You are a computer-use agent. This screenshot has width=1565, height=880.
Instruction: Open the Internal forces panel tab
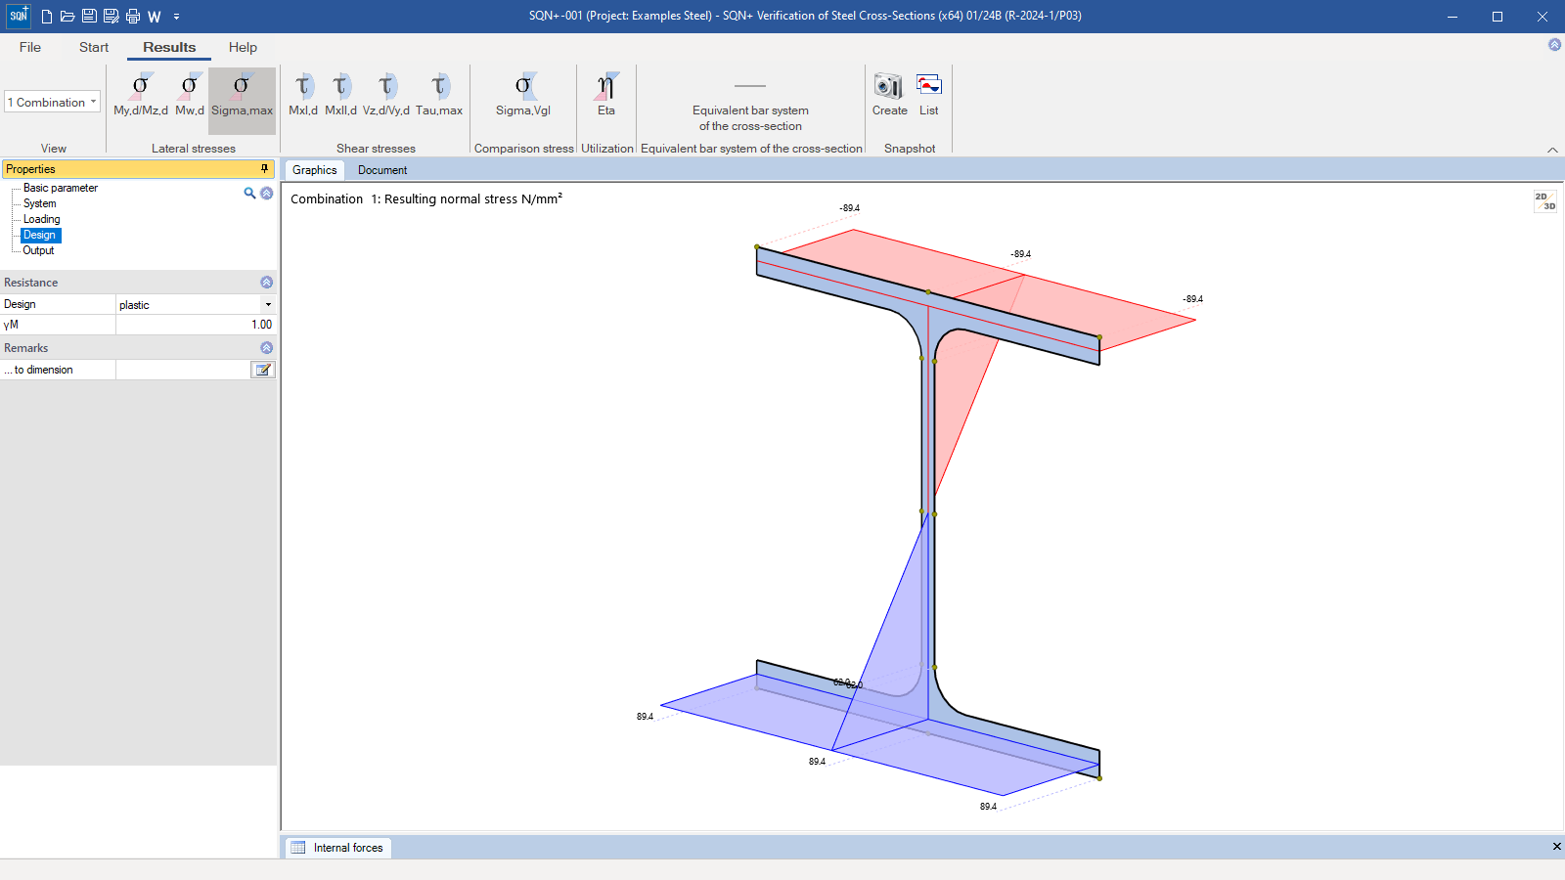[338, 848]
